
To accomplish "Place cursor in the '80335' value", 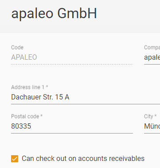I will click(x=21, y=126).
